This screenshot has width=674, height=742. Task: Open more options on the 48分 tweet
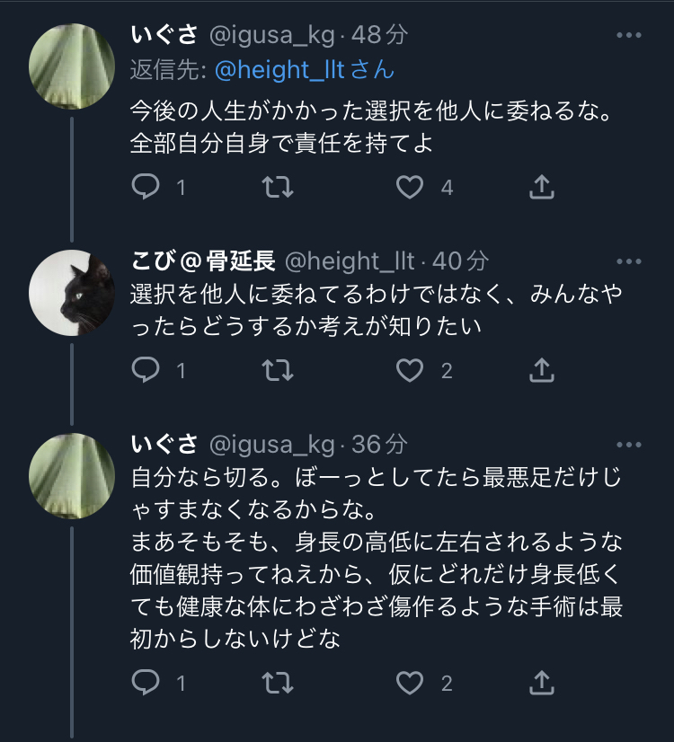(x=629, y=35)
